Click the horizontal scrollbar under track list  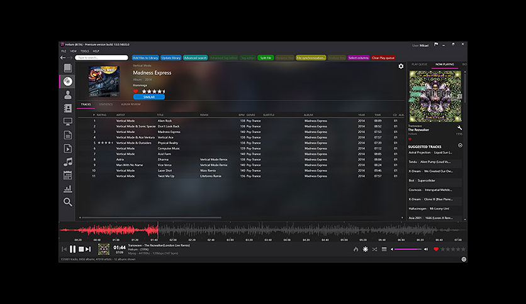pos(152,217)
